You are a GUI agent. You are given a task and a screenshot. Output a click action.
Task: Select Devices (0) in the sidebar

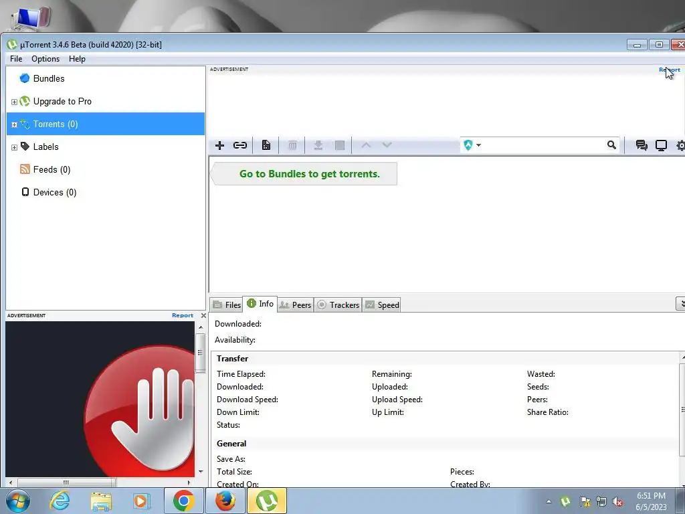55,192
